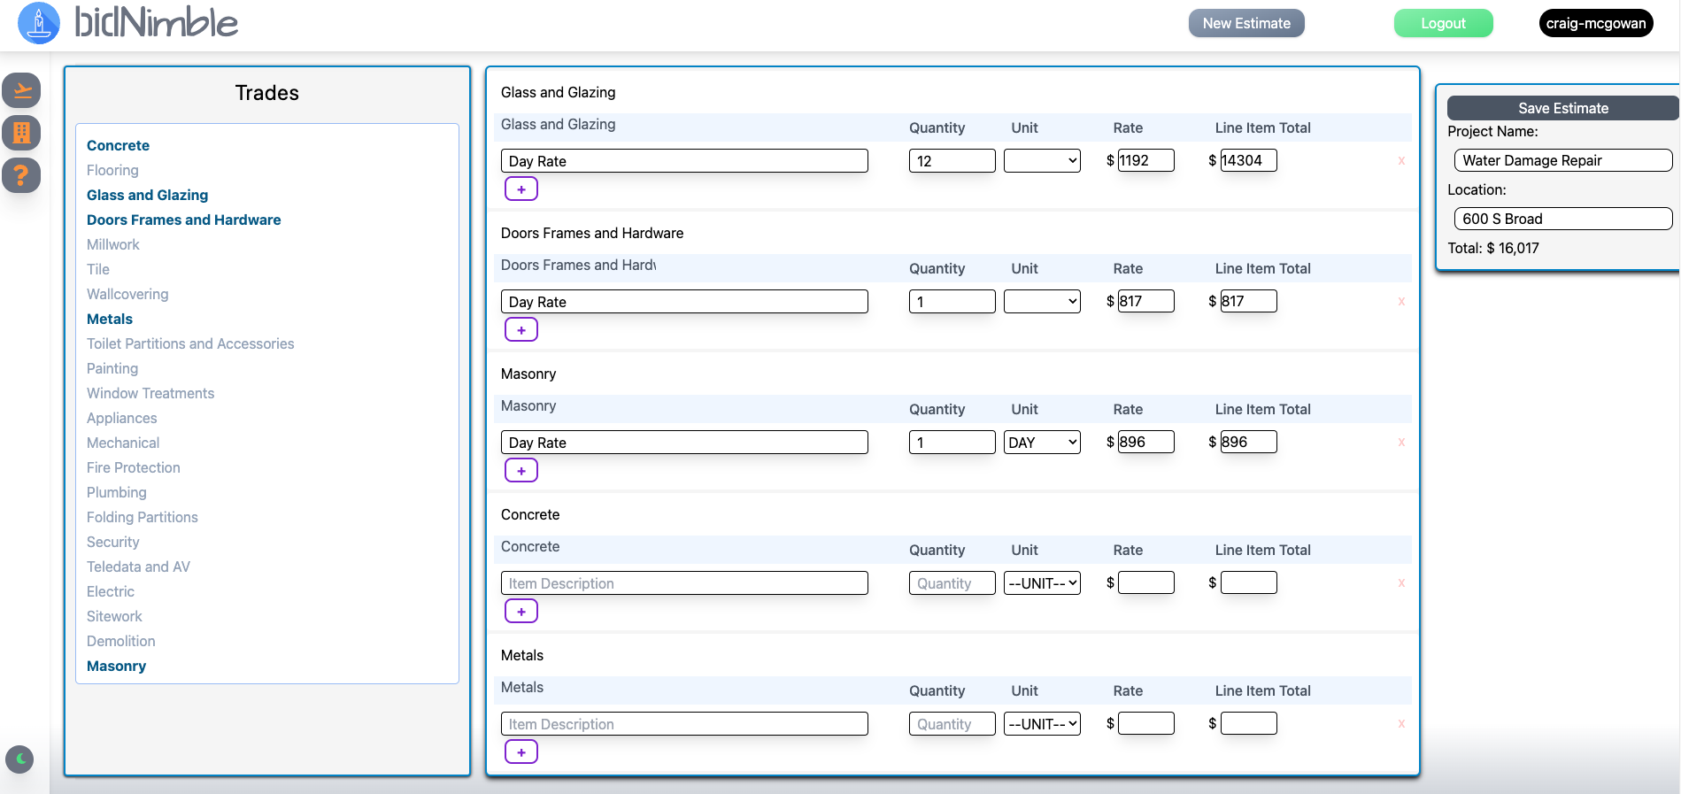Select Painting trade
The width and height of the screenshot is (1681, 794).
(112, 368)
